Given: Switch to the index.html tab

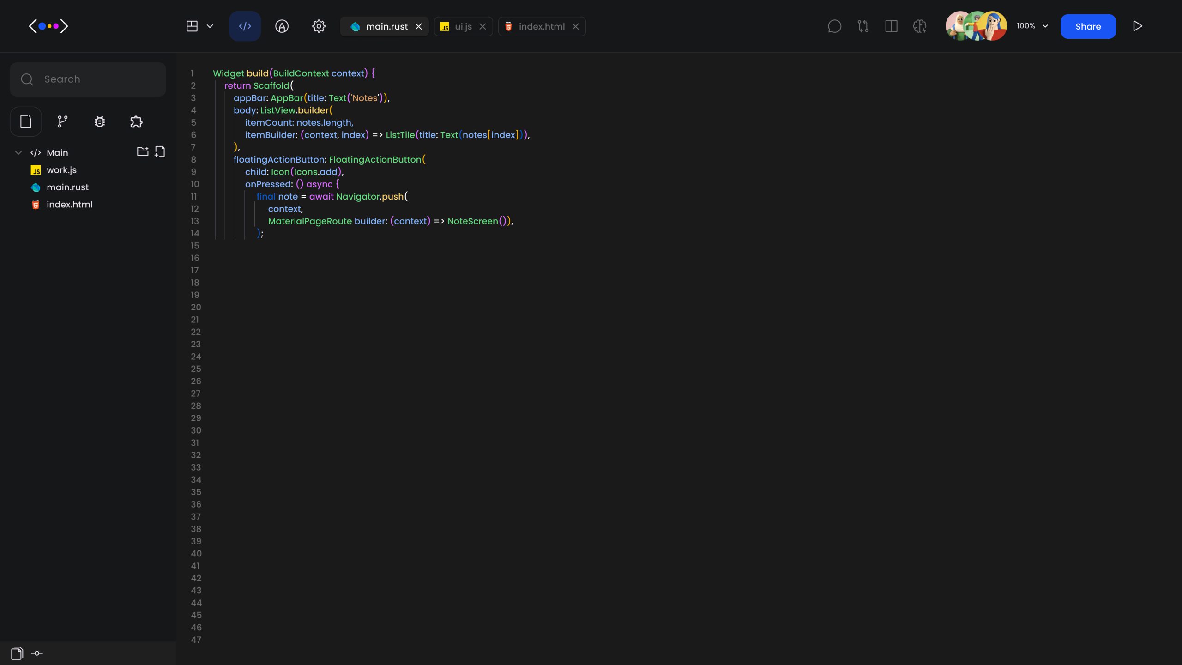Looking at the screenshot, I should (x=541, y=26).
